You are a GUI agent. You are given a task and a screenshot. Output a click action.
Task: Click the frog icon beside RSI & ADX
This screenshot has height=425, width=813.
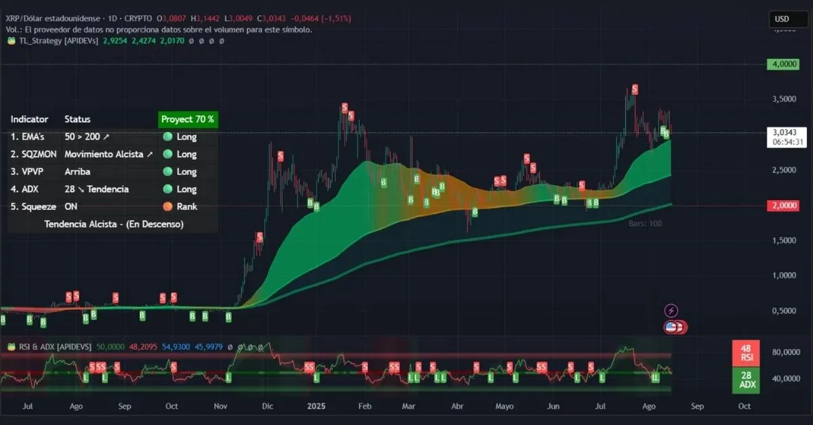point(11,346)
